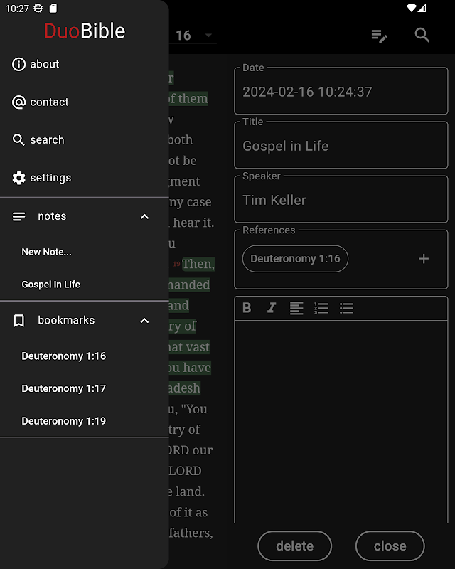Image resolution: width=455 pixels, height=569 pixels.
Task: Open the about menu item
Action: click(44, 64)
